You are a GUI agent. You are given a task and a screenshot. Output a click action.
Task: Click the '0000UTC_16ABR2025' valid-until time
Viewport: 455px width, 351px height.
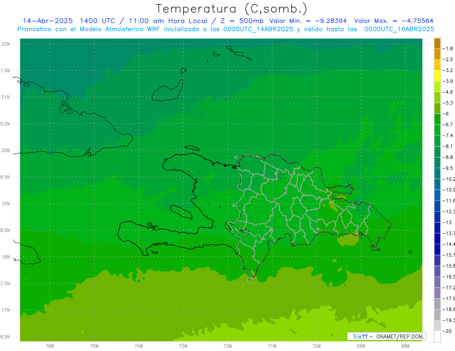[399, 29]
